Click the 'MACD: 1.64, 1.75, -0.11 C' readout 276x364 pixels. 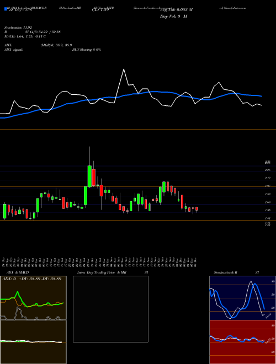(x=25, y=36)
